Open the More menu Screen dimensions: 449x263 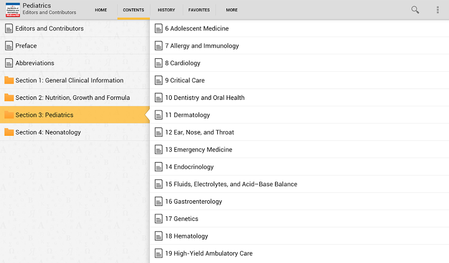[232, 10]
